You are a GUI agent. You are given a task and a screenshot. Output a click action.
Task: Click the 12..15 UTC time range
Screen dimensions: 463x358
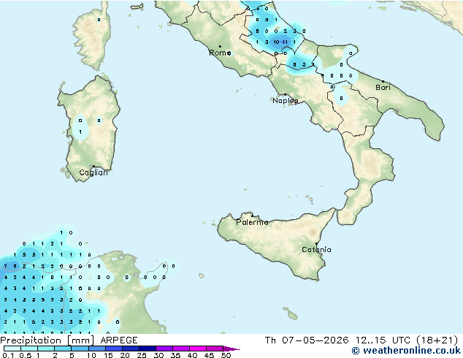point(383,340)
